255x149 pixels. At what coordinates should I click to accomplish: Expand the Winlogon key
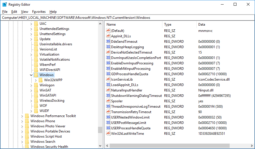(x=31, y=85)
